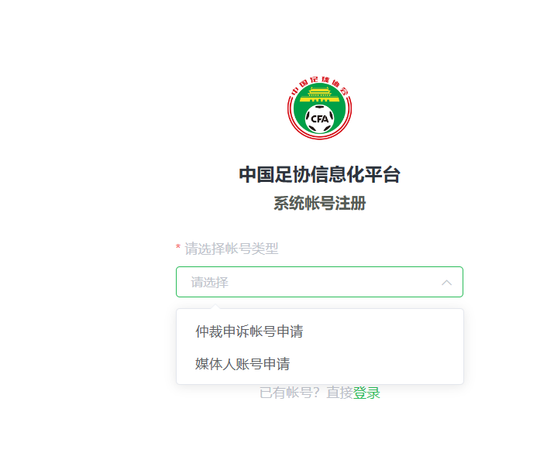Click the yellow Tiananmen gate graphic in logo

pos(319,94)
